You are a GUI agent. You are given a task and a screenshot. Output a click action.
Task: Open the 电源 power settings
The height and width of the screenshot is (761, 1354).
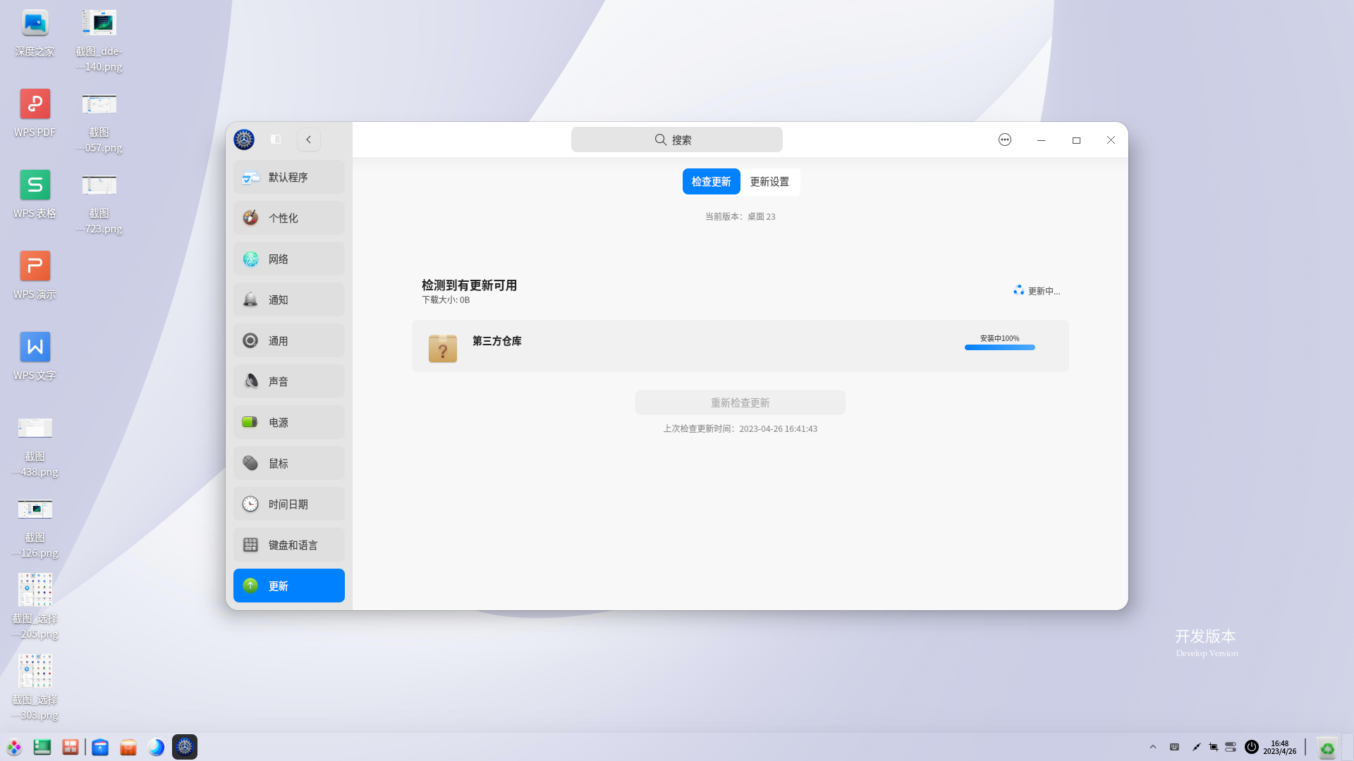(x=288, y=422)
